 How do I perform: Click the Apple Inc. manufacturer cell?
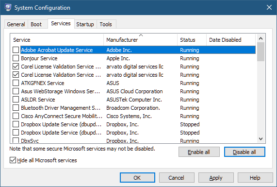[118, 58]
